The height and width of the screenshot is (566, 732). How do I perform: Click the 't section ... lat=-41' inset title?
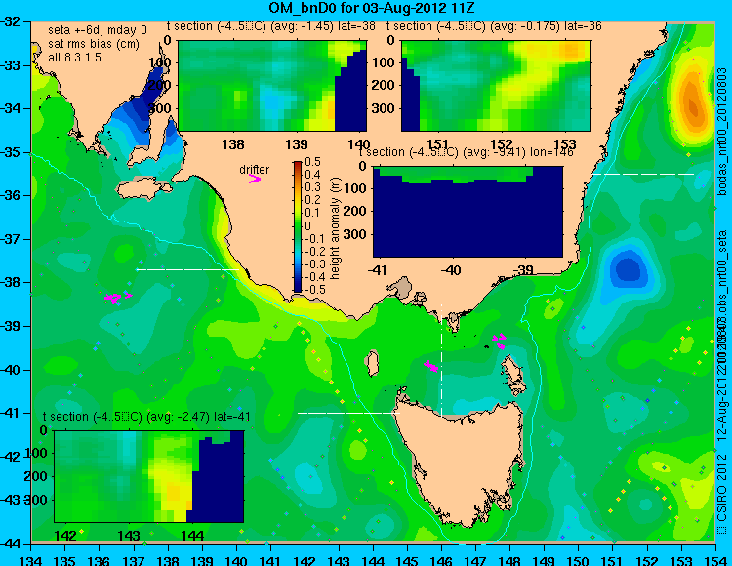pos(146,417)
